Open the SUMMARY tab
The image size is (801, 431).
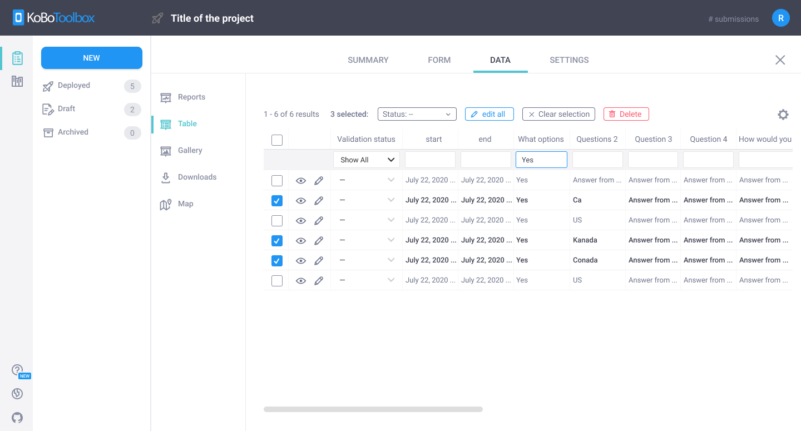(x=368, y=60)
